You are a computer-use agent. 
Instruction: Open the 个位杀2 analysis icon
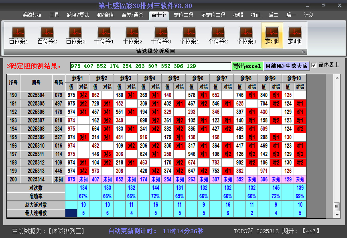218,35
